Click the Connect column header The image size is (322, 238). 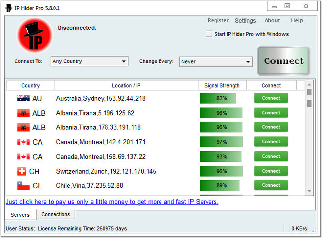pos(271,85)
